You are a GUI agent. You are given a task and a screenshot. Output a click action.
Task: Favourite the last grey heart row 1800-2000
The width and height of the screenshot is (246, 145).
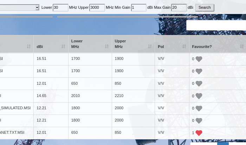click(x=199, y=120)
